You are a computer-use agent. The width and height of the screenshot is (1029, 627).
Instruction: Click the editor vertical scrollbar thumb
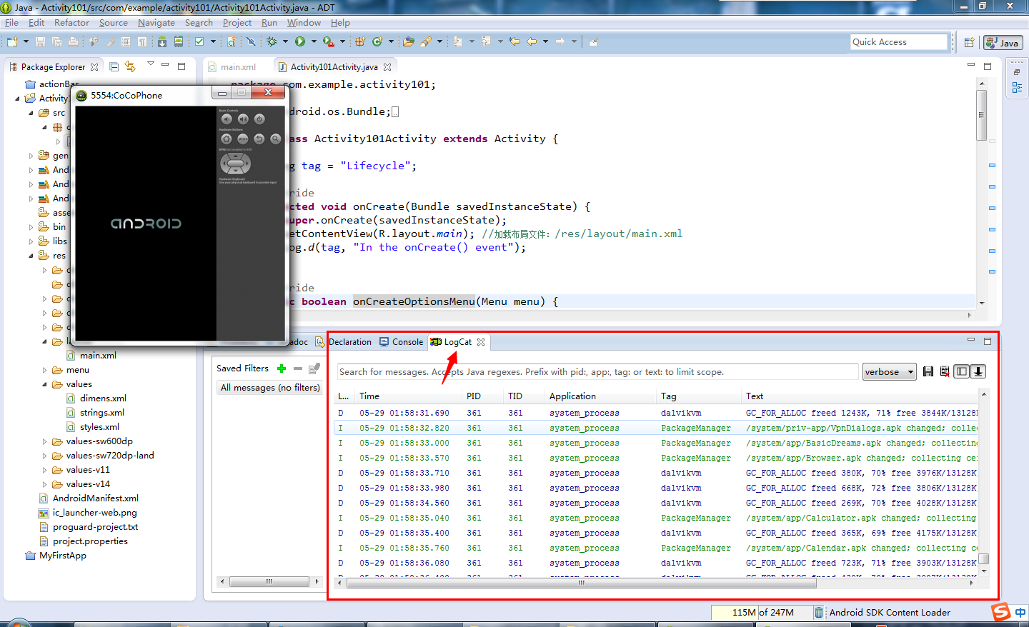click(x=982, y=115)
